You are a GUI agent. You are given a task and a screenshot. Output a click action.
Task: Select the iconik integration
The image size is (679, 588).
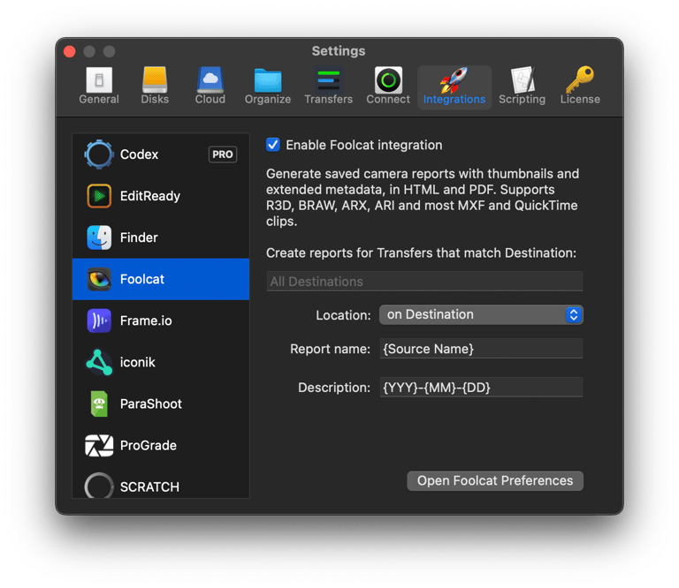click(137, 362)
